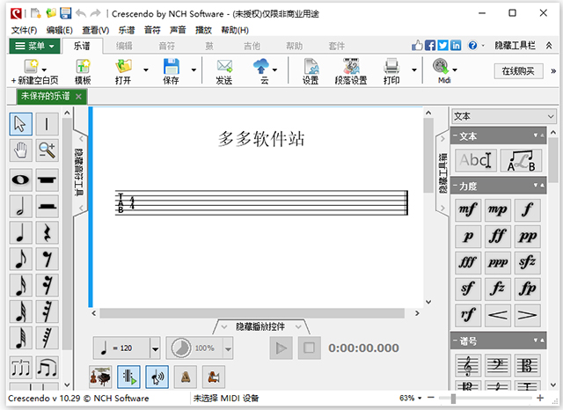Open the 编辑(E) menu
563x410 pixels.
click(x=60, y=30)
